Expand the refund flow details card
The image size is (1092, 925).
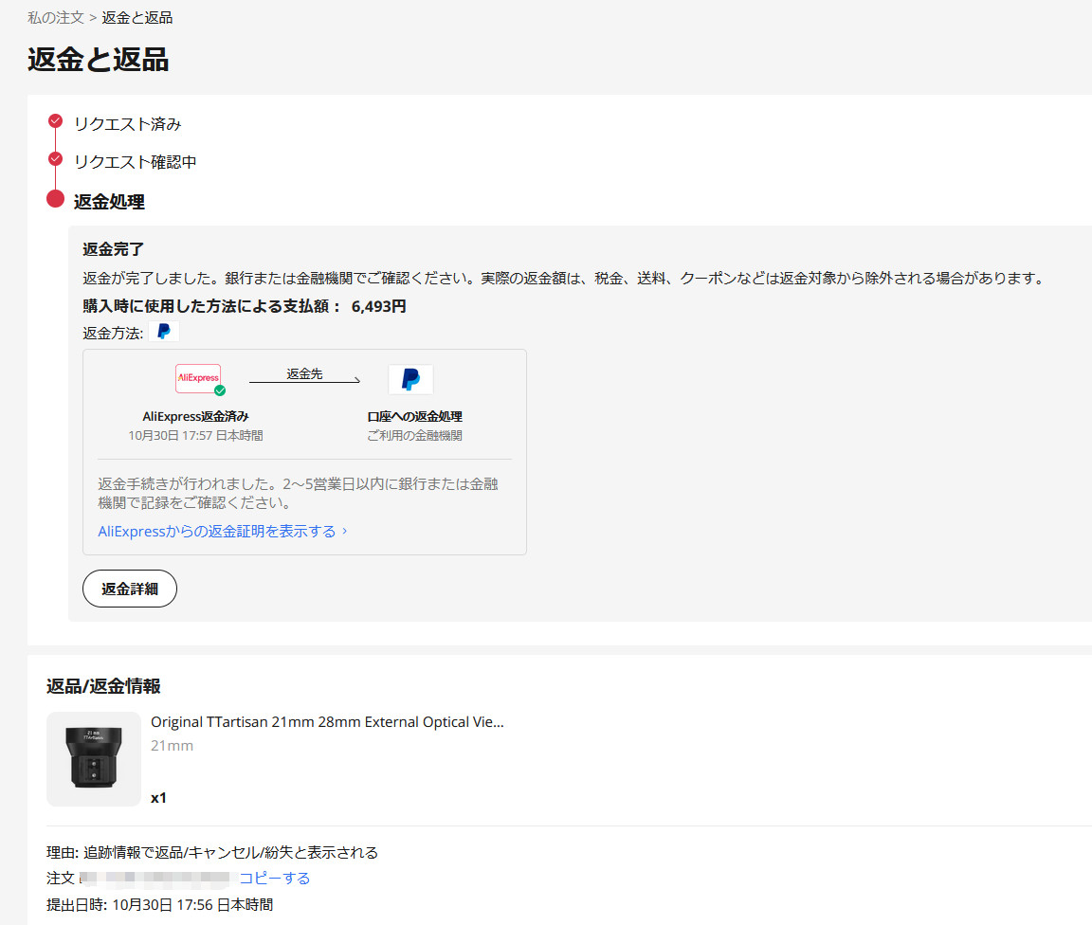coord(305,451)
